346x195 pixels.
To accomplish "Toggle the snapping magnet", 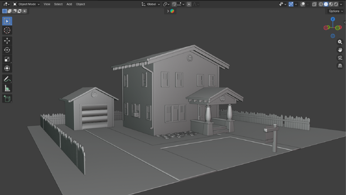I will click(174, 4).
